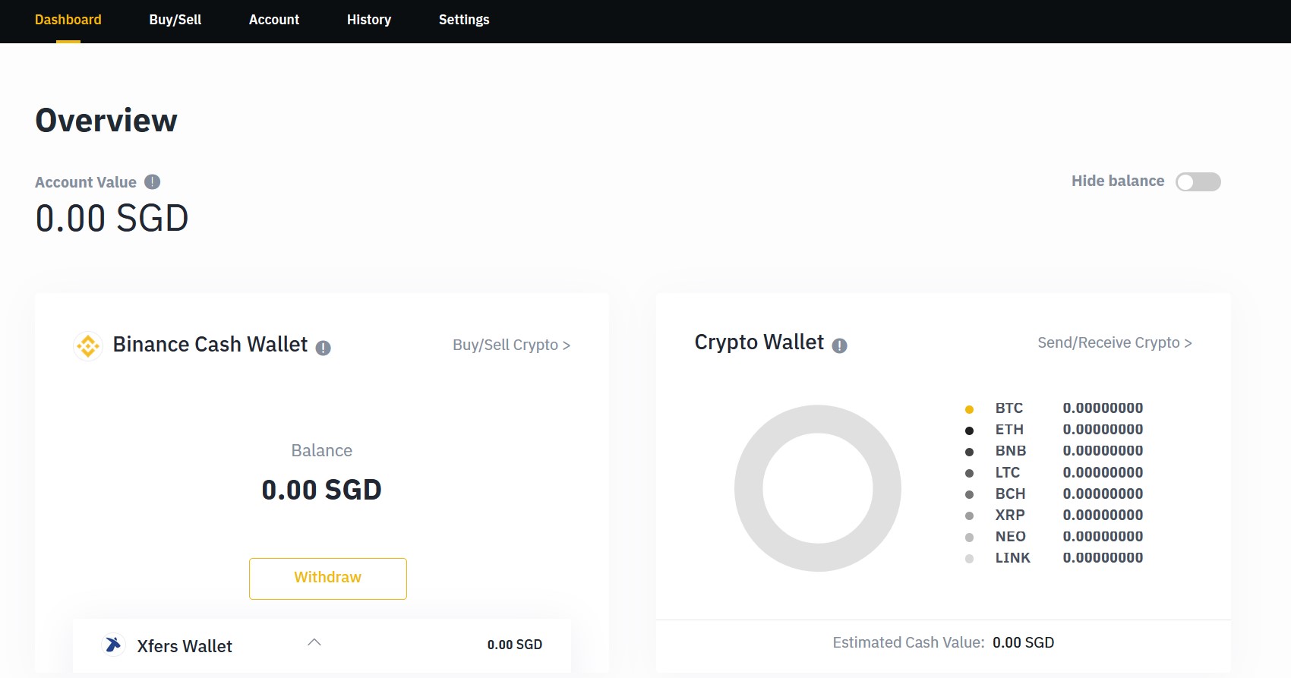The width and height of the screenshot is (1291, 678).
Task: Click the Binance diamond logo icon
Action: 88,345
